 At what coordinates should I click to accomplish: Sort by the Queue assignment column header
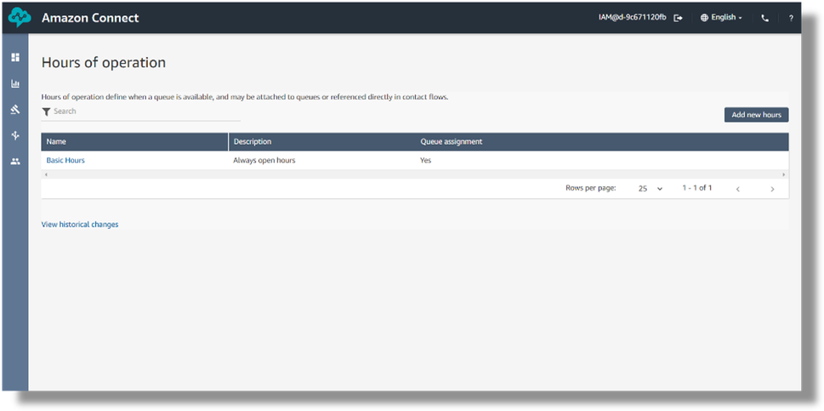[451, 141]
